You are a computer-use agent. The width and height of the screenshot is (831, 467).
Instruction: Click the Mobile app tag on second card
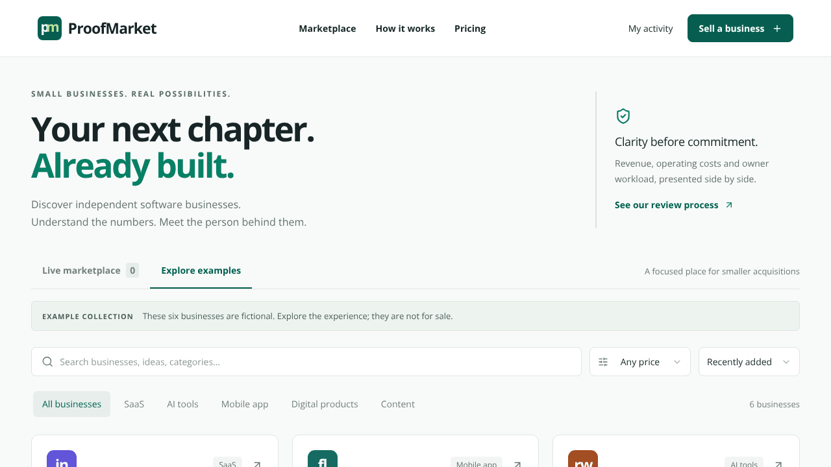pos(477,462)
